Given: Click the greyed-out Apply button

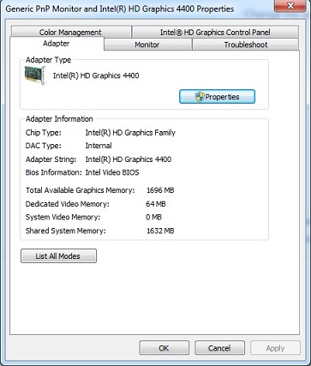Looking at the screenshot, I should click(x=275, y=348).
